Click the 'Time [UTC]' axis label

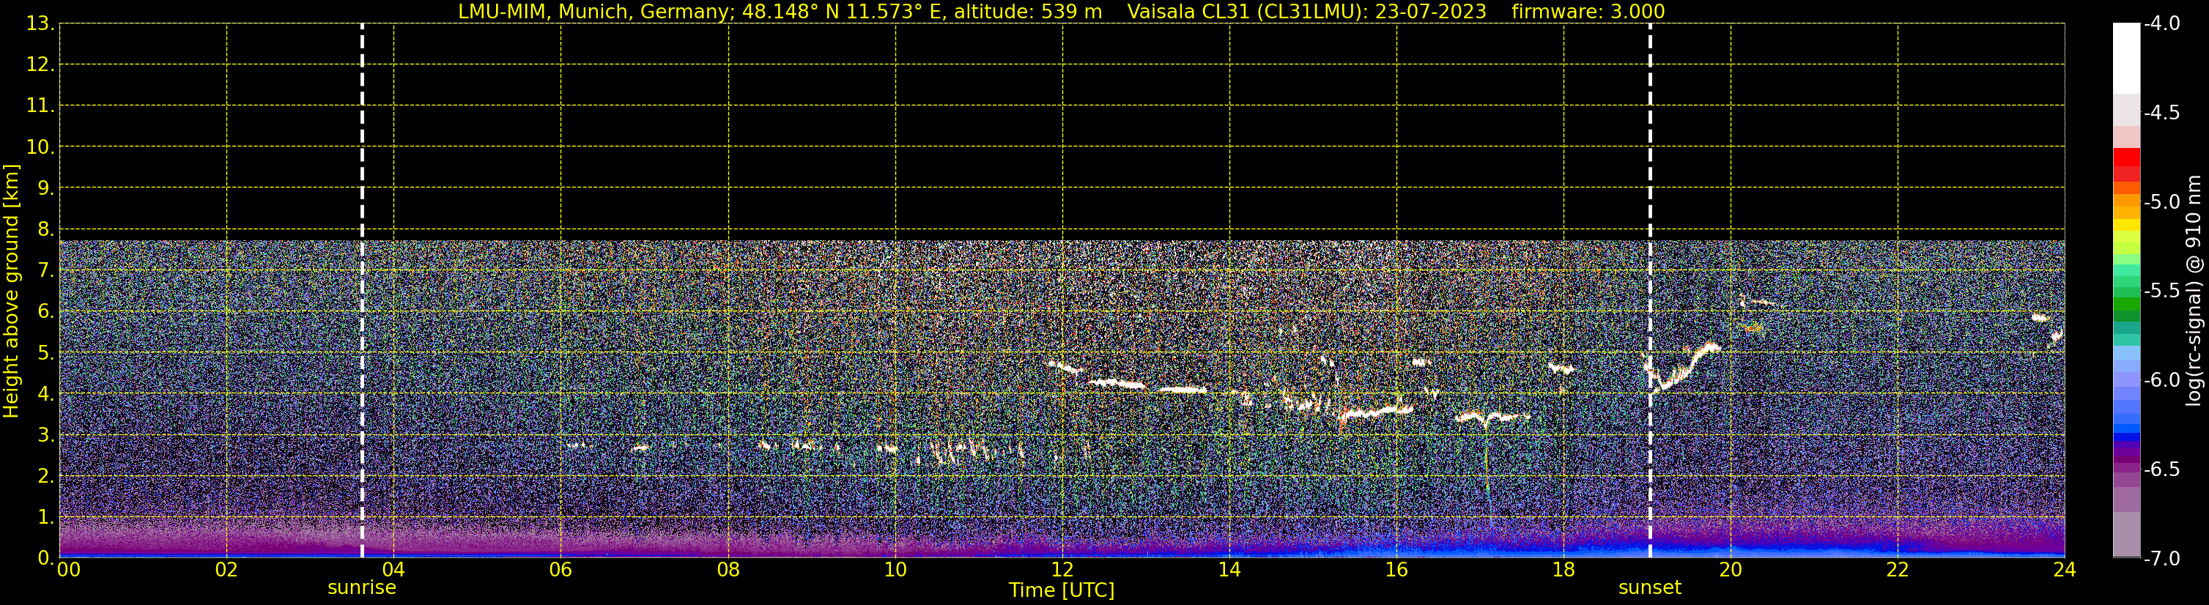pyautogui.click(x=1062, y=590)
